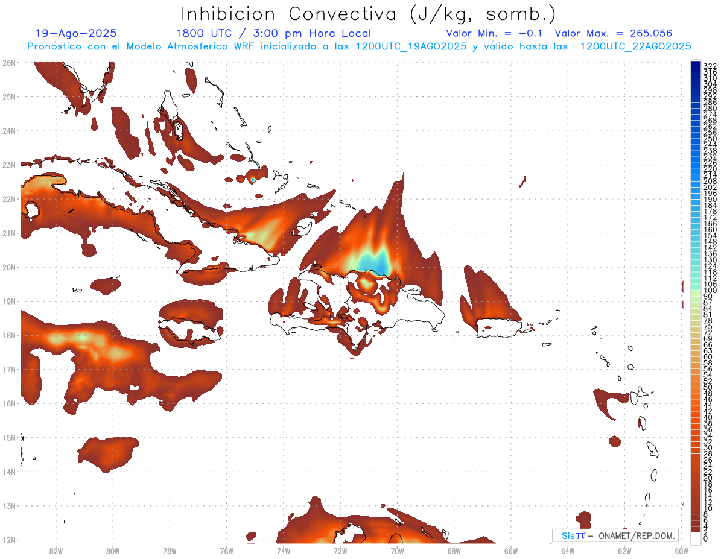Click the 82W longitude label

pos(56,551)
